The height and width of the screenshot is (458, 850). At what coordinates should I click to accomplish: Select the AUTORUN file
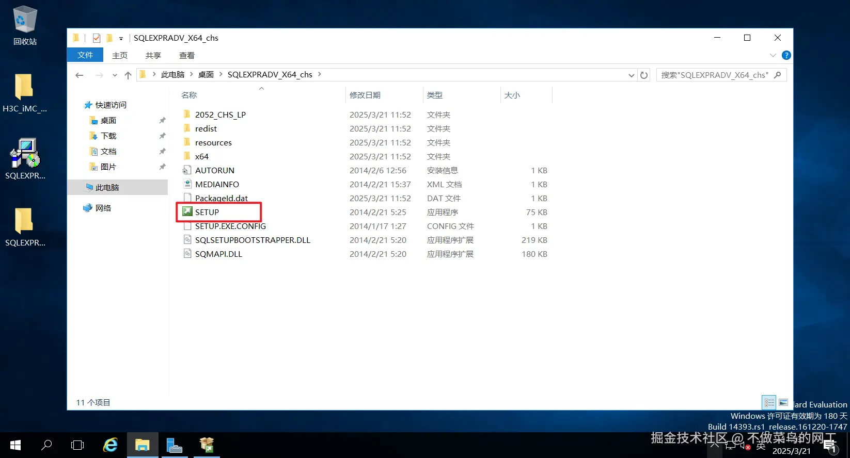(215, 170)
